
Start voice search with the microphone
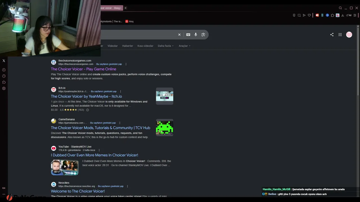point(196,35)
